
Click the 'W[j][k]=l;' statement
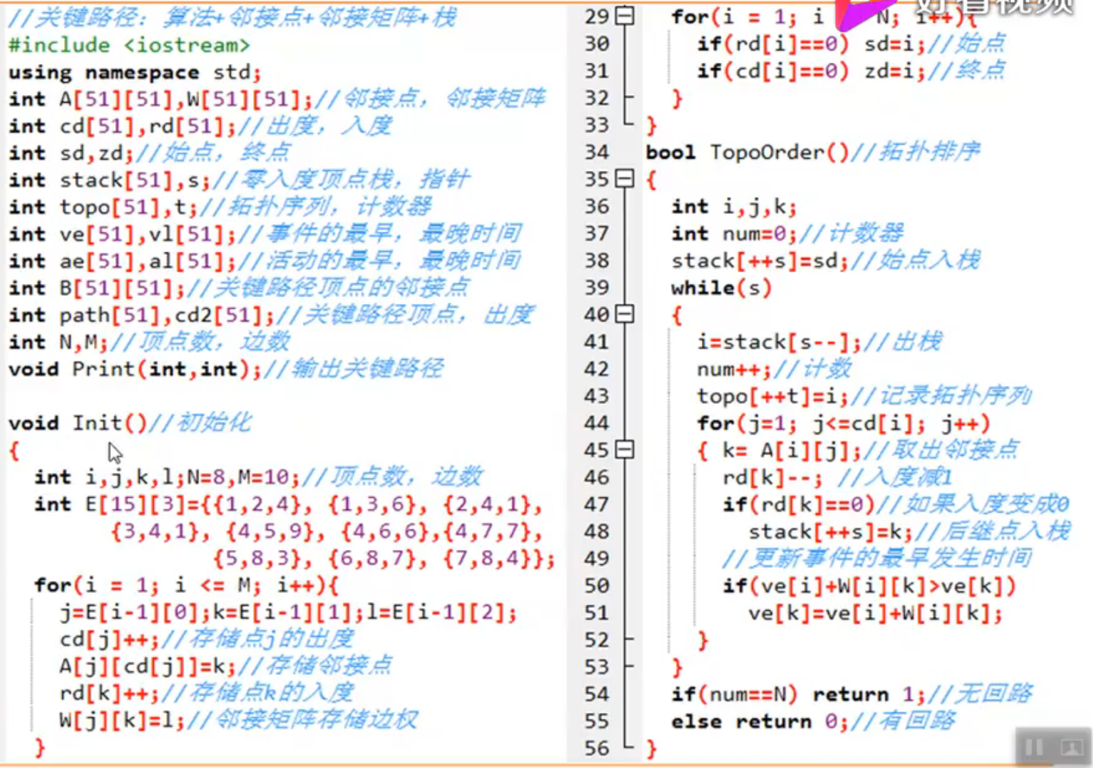click(123, 721)
